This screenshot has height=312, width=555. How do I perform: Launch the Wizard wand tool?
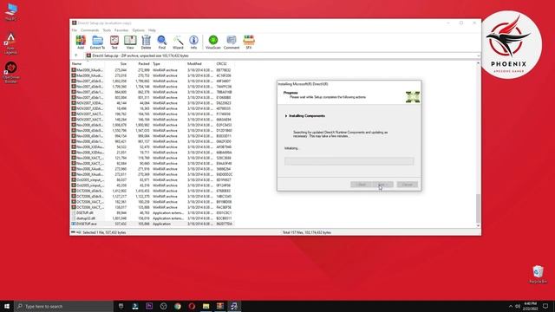pyautogui.click(x=178, y=42)
